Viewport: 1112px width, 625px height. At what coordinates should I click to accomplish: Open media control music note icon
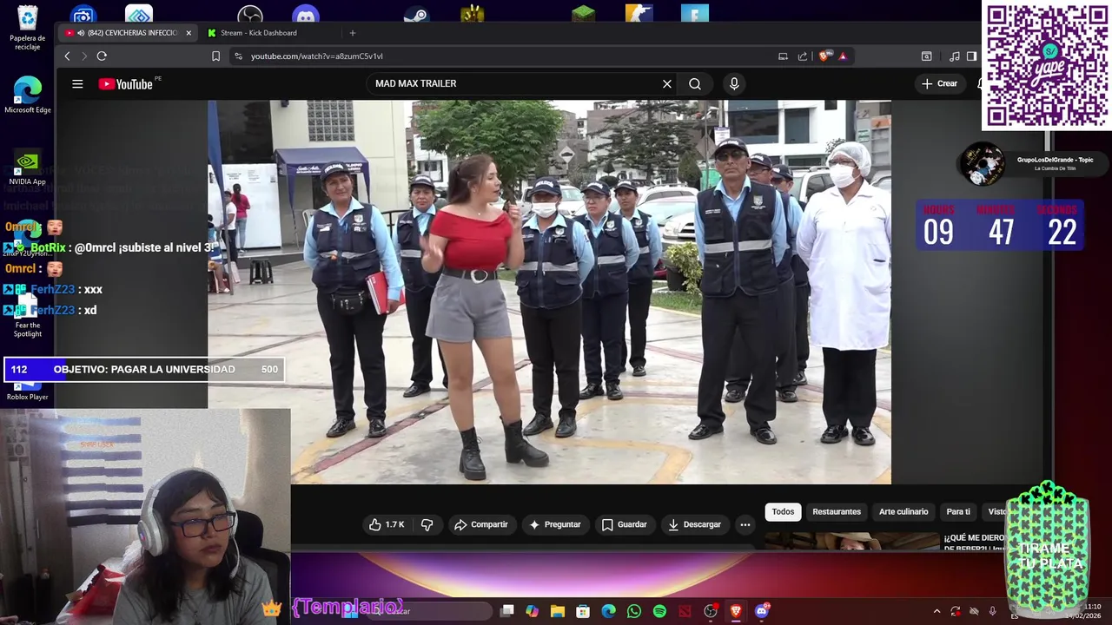955,56
